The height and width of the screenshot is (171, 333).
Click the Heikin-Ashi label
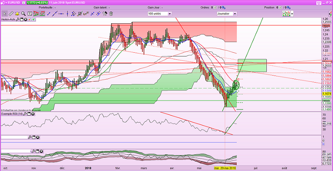click(x=9, y=20)
